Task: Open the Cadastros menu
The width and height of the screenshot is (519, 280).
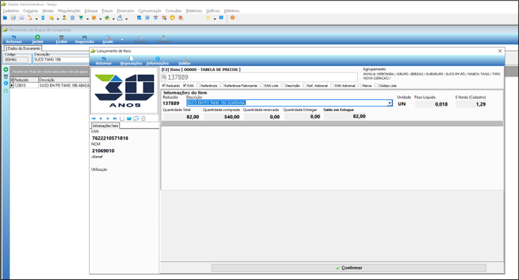Action: coord(11,11)
